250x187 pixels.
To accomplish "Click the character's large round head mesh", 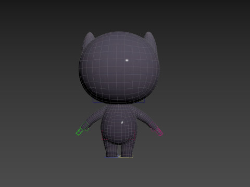I will [119, 68].
